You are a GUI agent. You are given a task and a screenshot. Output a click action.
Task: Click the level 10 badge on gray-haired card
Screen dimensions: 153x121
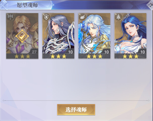click(x=70, y=52)
